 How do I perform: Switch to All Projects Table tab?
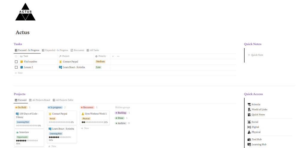(63, 100)
